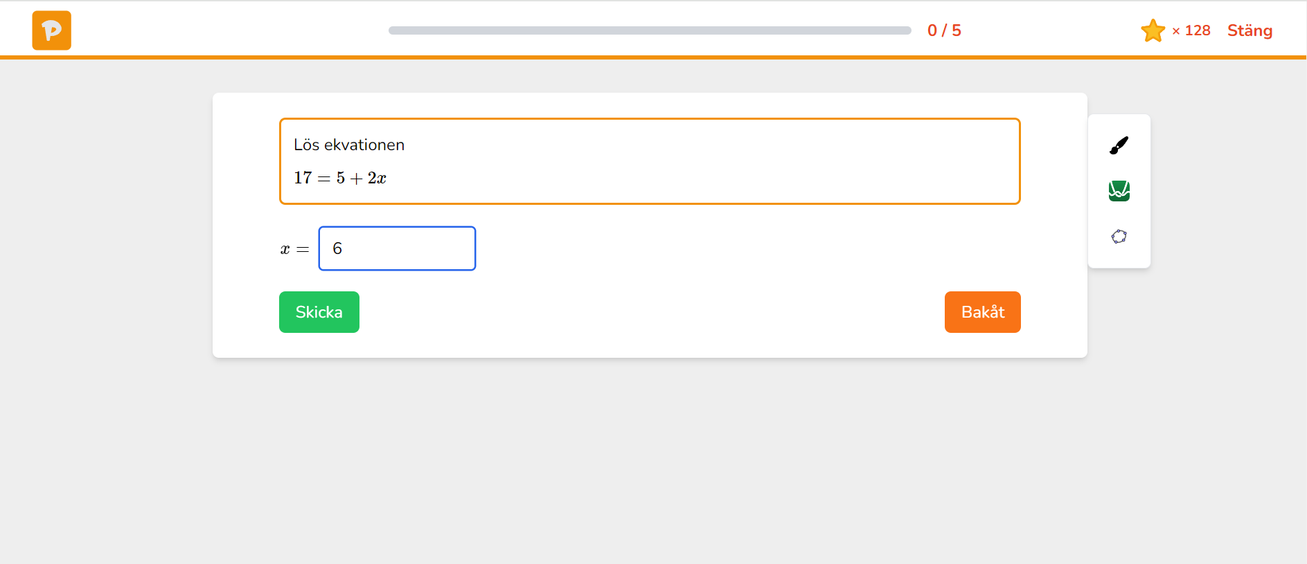Open the green graphing calculator tool
This screenshot has height=564, width=1307.
click(1119, 190)
